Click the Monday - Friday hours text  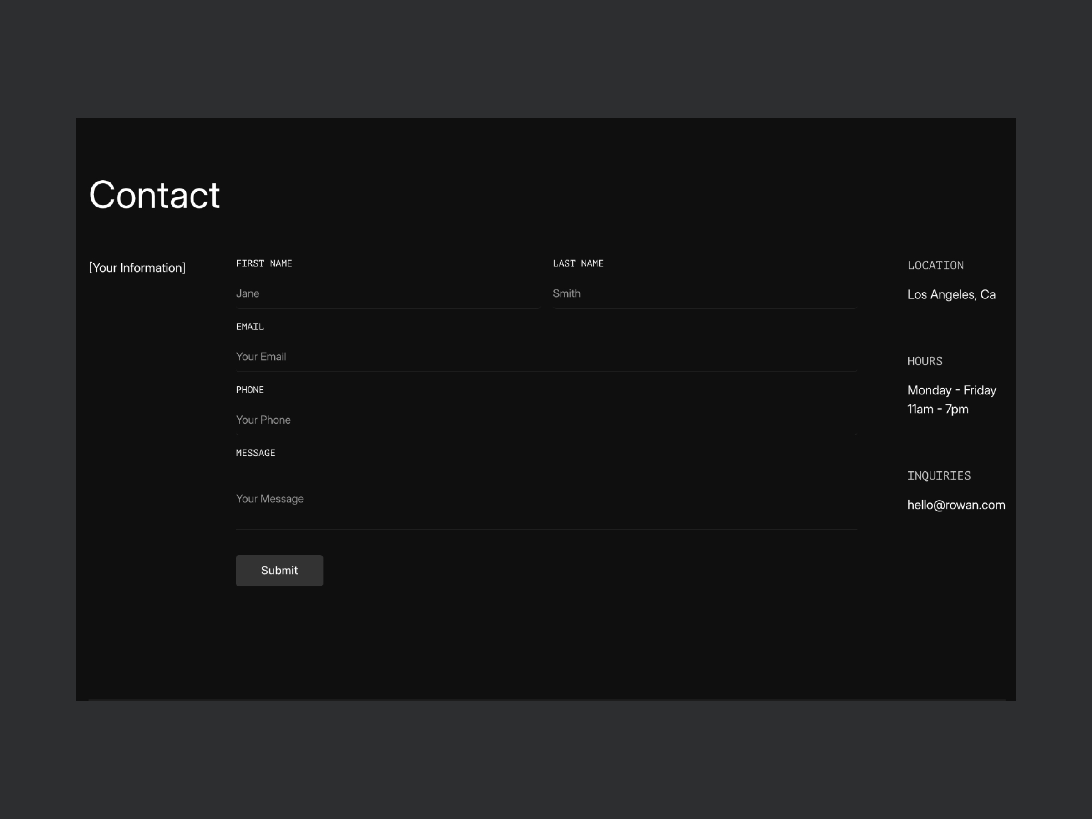point(951,390)
